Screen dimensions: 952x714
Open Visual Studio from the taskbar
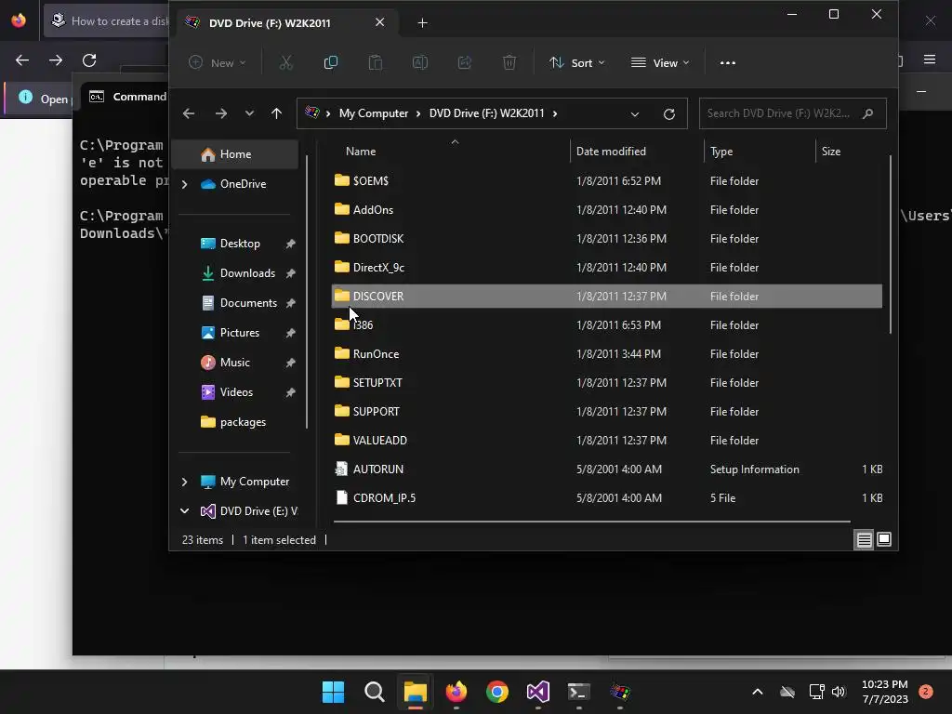click(x=538, y=692)
